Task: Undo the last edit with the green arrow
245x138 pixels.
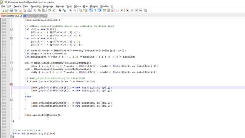Action: 49,10
